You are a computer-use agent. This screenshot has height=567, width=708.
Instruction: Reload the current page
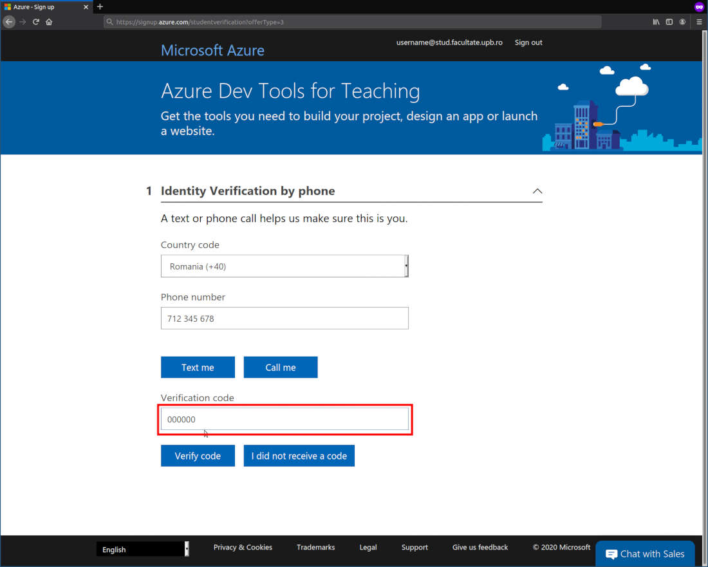(x=36, y=21)
